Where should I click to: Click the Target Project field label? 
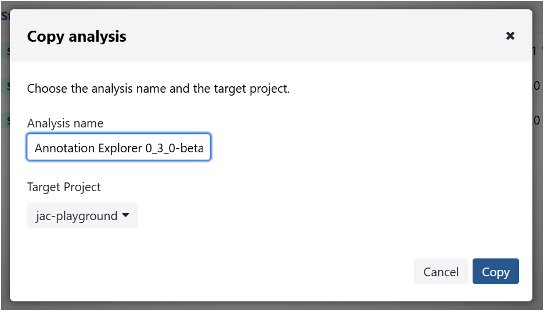pos(64,187)
